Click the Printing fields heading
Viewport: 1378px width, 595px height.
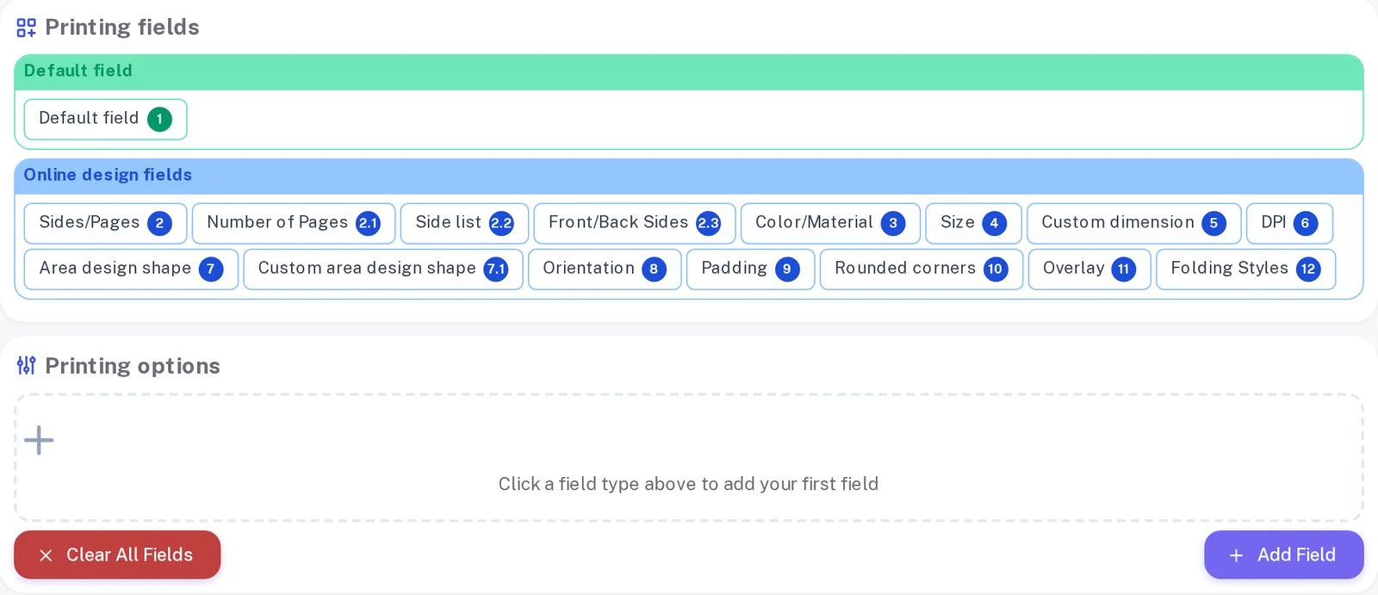click(122, 28)
